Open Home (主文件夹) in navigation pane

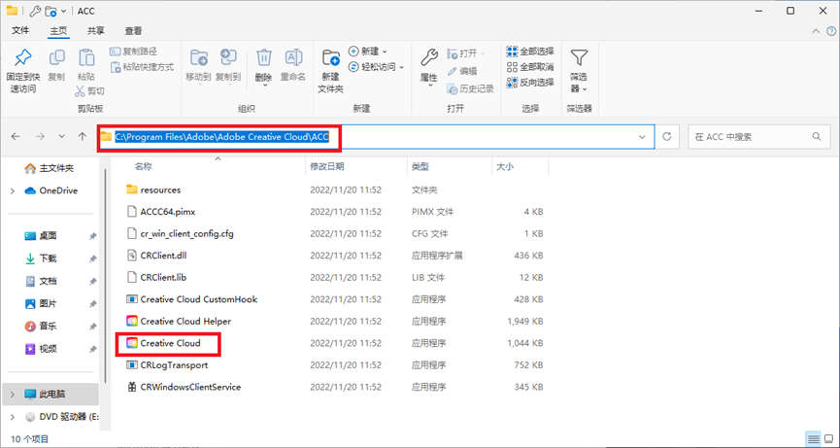click(50, 168)
